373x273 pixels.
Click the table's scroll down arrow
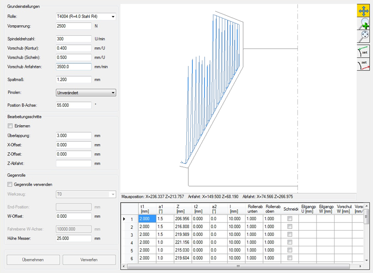[x=366, y=260]
